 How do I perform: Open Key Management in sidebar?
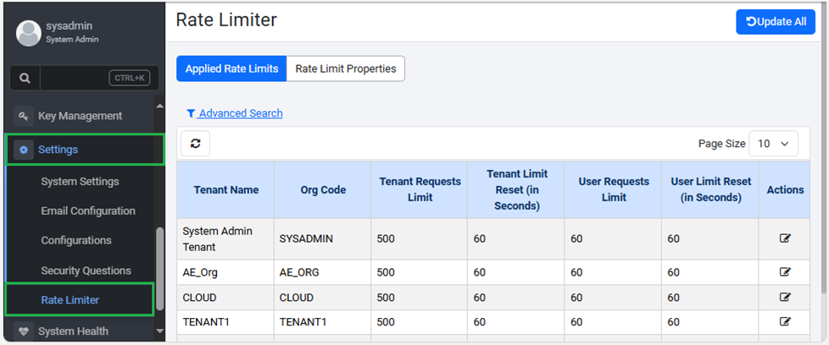pyautogui.click(x=80, y=116)
